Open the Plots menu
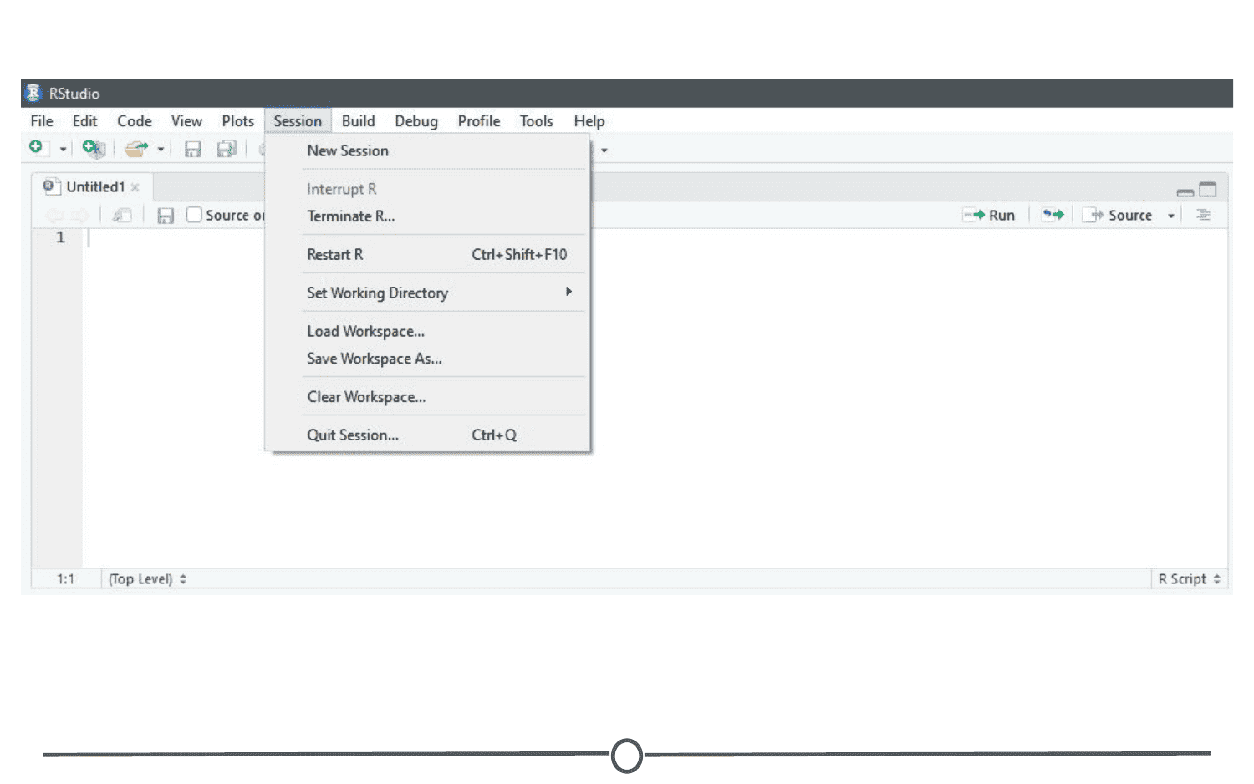This screenshot has height=784, width=1254. (238, 121)
